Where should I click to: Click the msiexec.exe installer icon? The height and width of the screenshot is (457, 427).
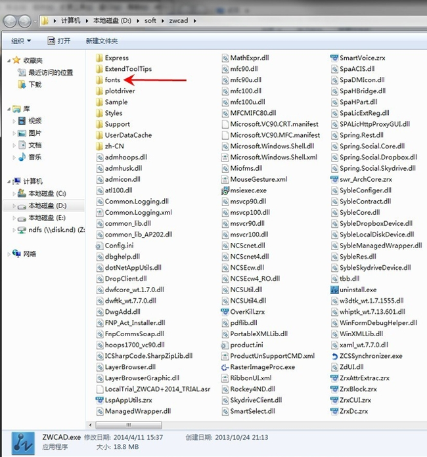click(x=225, y=190)
